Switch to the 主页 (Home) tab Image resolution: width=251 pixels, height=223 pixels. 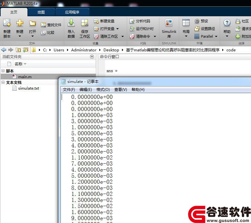point(14,12)
